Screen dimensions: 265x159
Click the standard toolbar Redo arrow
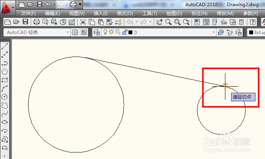coord(143,22)
